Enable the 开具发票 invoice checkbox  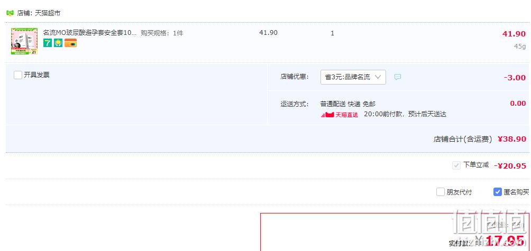coord(18,75)
